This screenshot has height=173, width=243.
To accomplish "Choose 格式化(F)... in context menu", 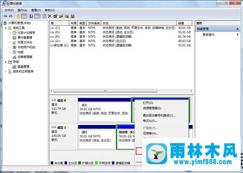I will pyautogui.click(x=150, y=121).
